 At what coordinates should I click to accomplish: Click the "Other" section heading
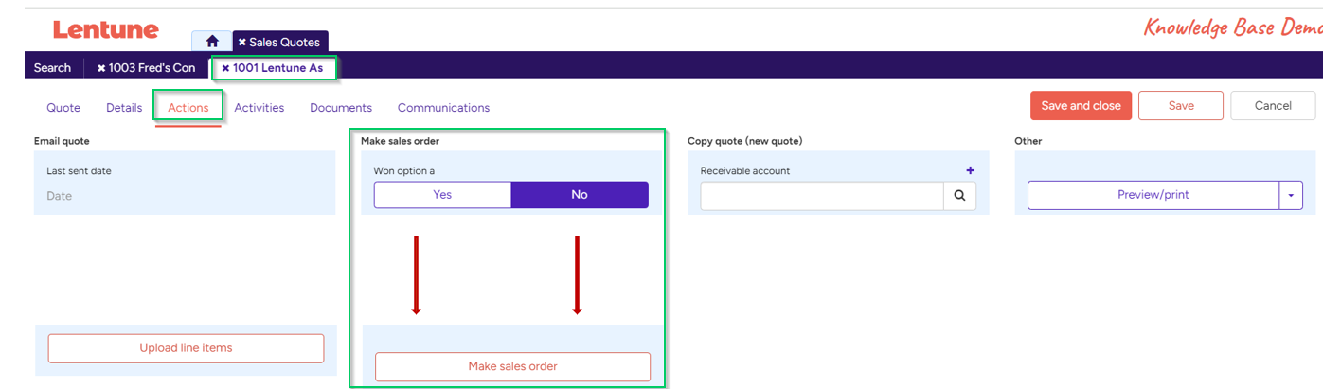[x=1028, y=141]
